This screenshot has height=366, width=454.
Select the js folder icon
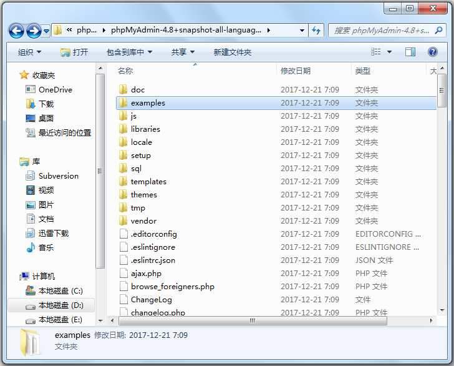[123, 116]
